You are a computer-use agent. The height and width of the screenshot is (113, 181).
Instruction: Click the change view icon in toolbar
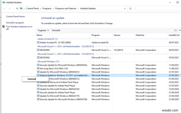pos(176,30)
